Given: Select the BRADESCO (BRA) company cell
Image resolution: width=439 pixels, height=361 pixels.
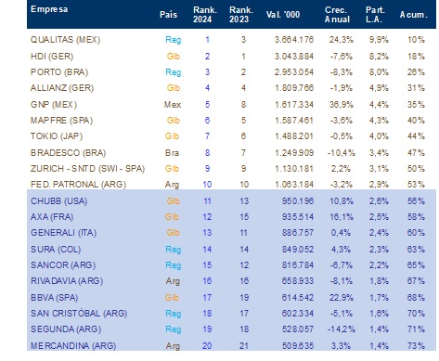Looking at the screenshot, I should coord(68,153).
